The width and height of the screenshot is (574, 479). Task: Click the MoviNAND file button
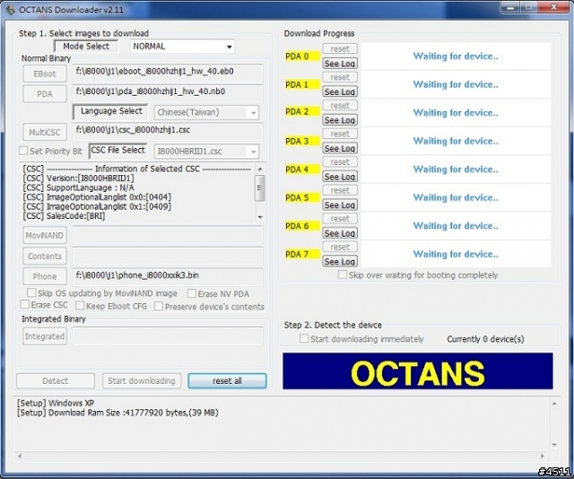pyautogui.click(x=45, y=236)
